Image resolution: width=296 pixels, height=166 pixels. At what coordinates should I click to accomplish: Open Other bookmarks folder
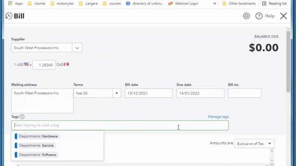tap(239, 3)
